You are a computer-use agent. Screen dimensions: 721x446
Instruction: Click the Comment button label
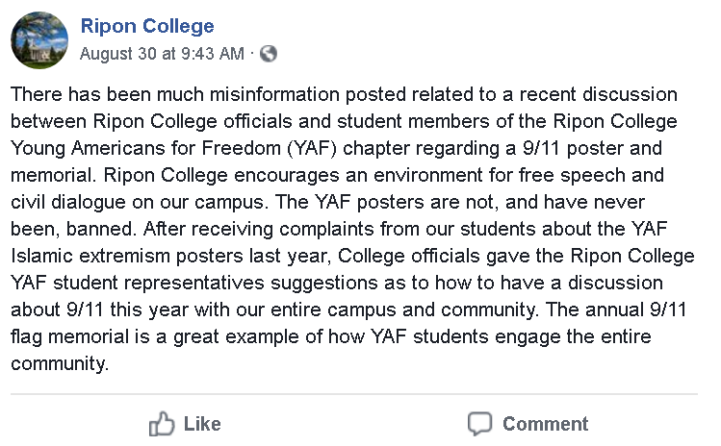546,424
